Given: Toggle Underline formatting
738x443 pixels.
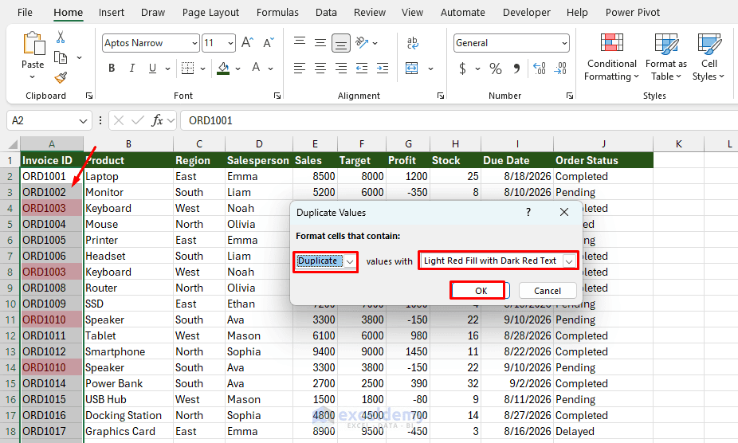Looking at the screenshot, I should 152,69.
